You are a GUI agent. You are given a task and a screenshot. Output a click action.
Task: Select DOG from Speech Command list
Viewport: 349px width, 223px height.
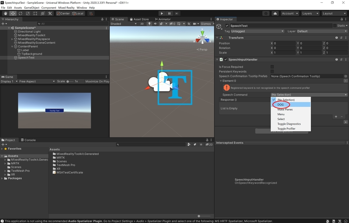[x=291, y=105]
